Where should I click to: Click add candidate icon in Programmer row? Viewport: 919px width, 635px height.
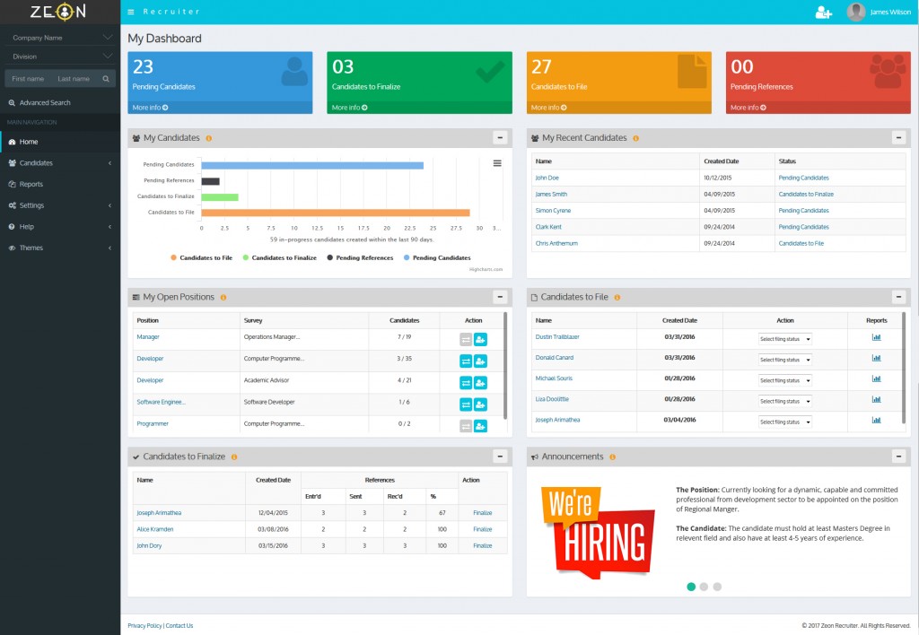point(481,426)
